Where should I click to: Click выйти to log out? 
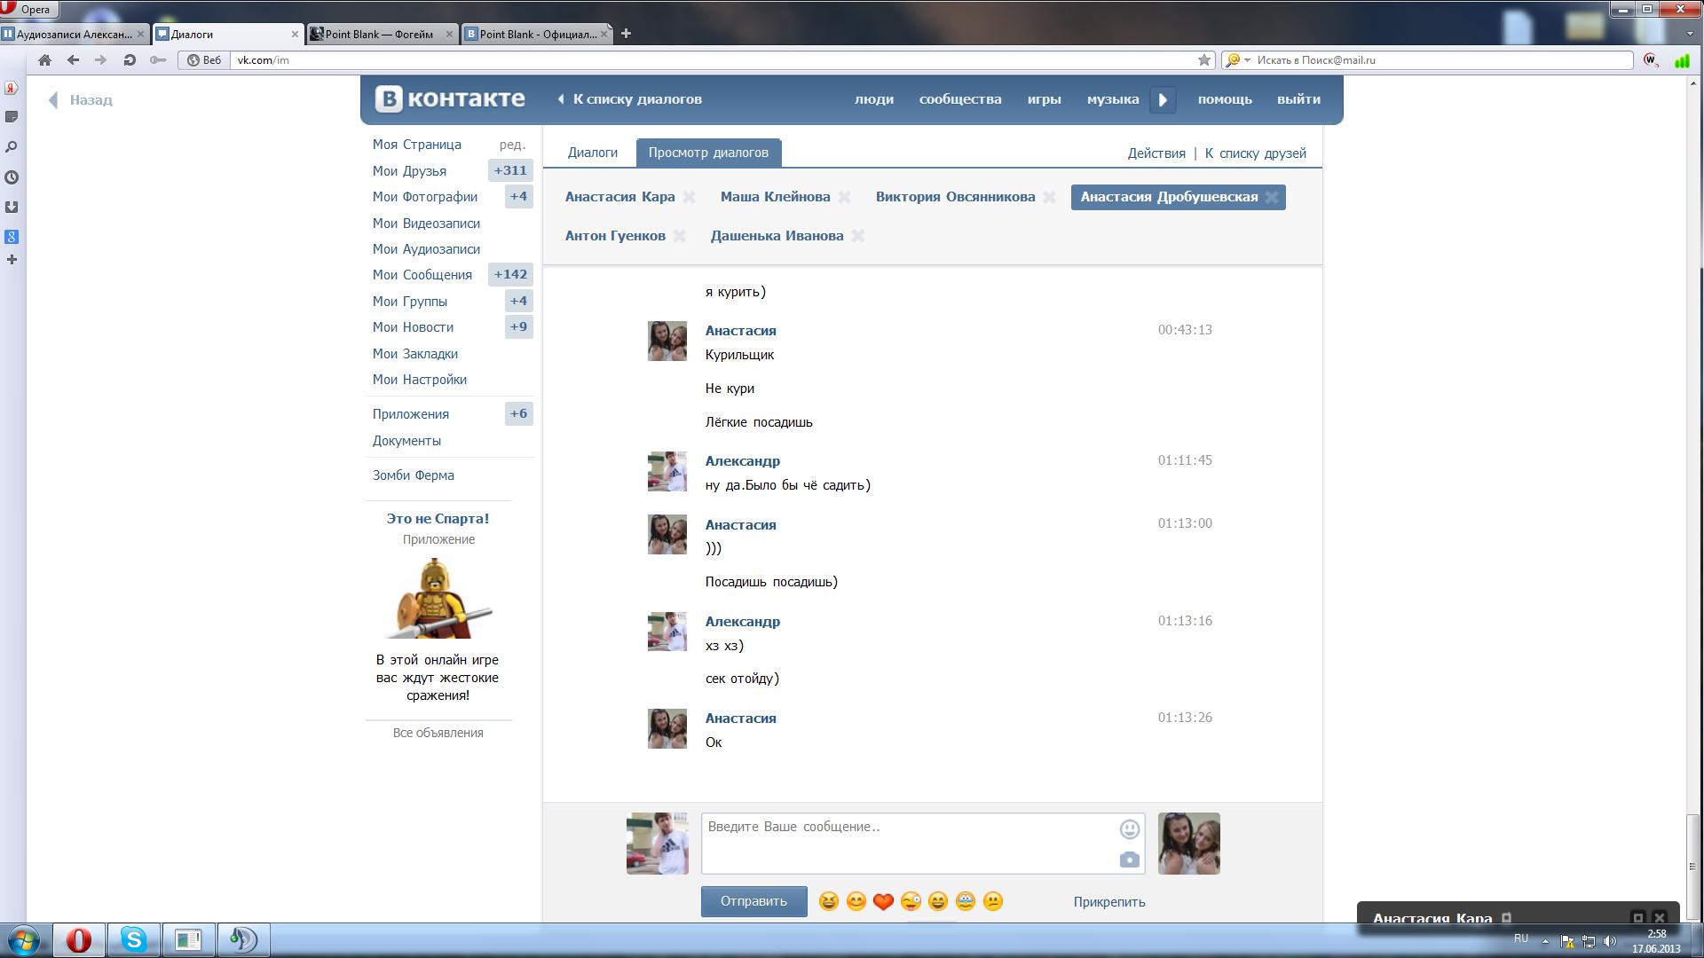click(1299, 99)
